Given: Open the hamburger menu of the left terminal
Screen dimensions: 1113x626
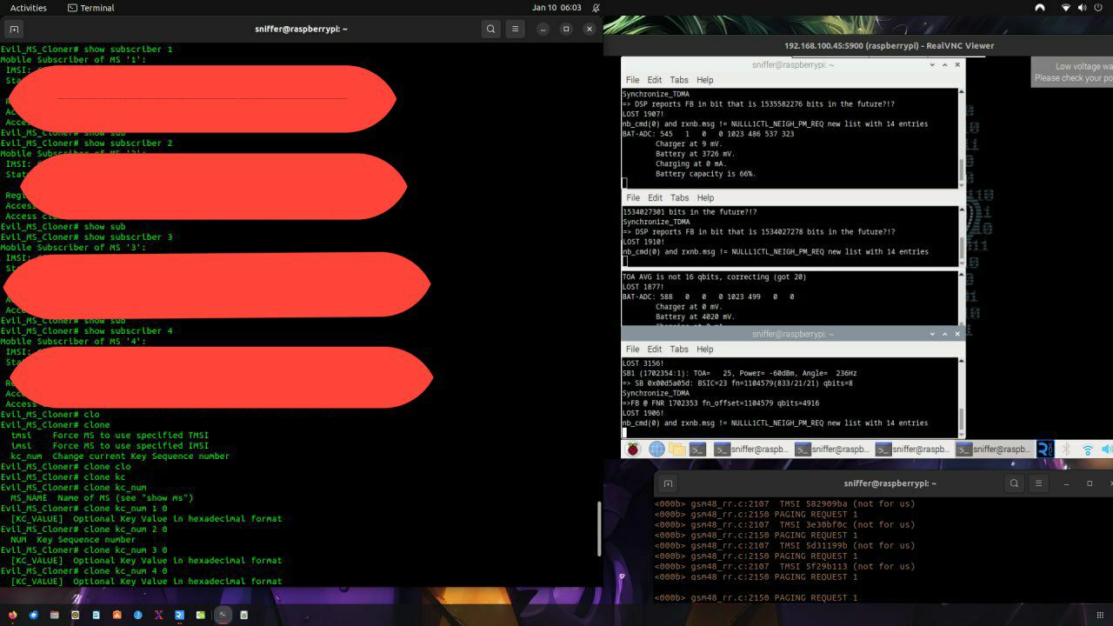Looking at the screenshot, I should point(515,29).
